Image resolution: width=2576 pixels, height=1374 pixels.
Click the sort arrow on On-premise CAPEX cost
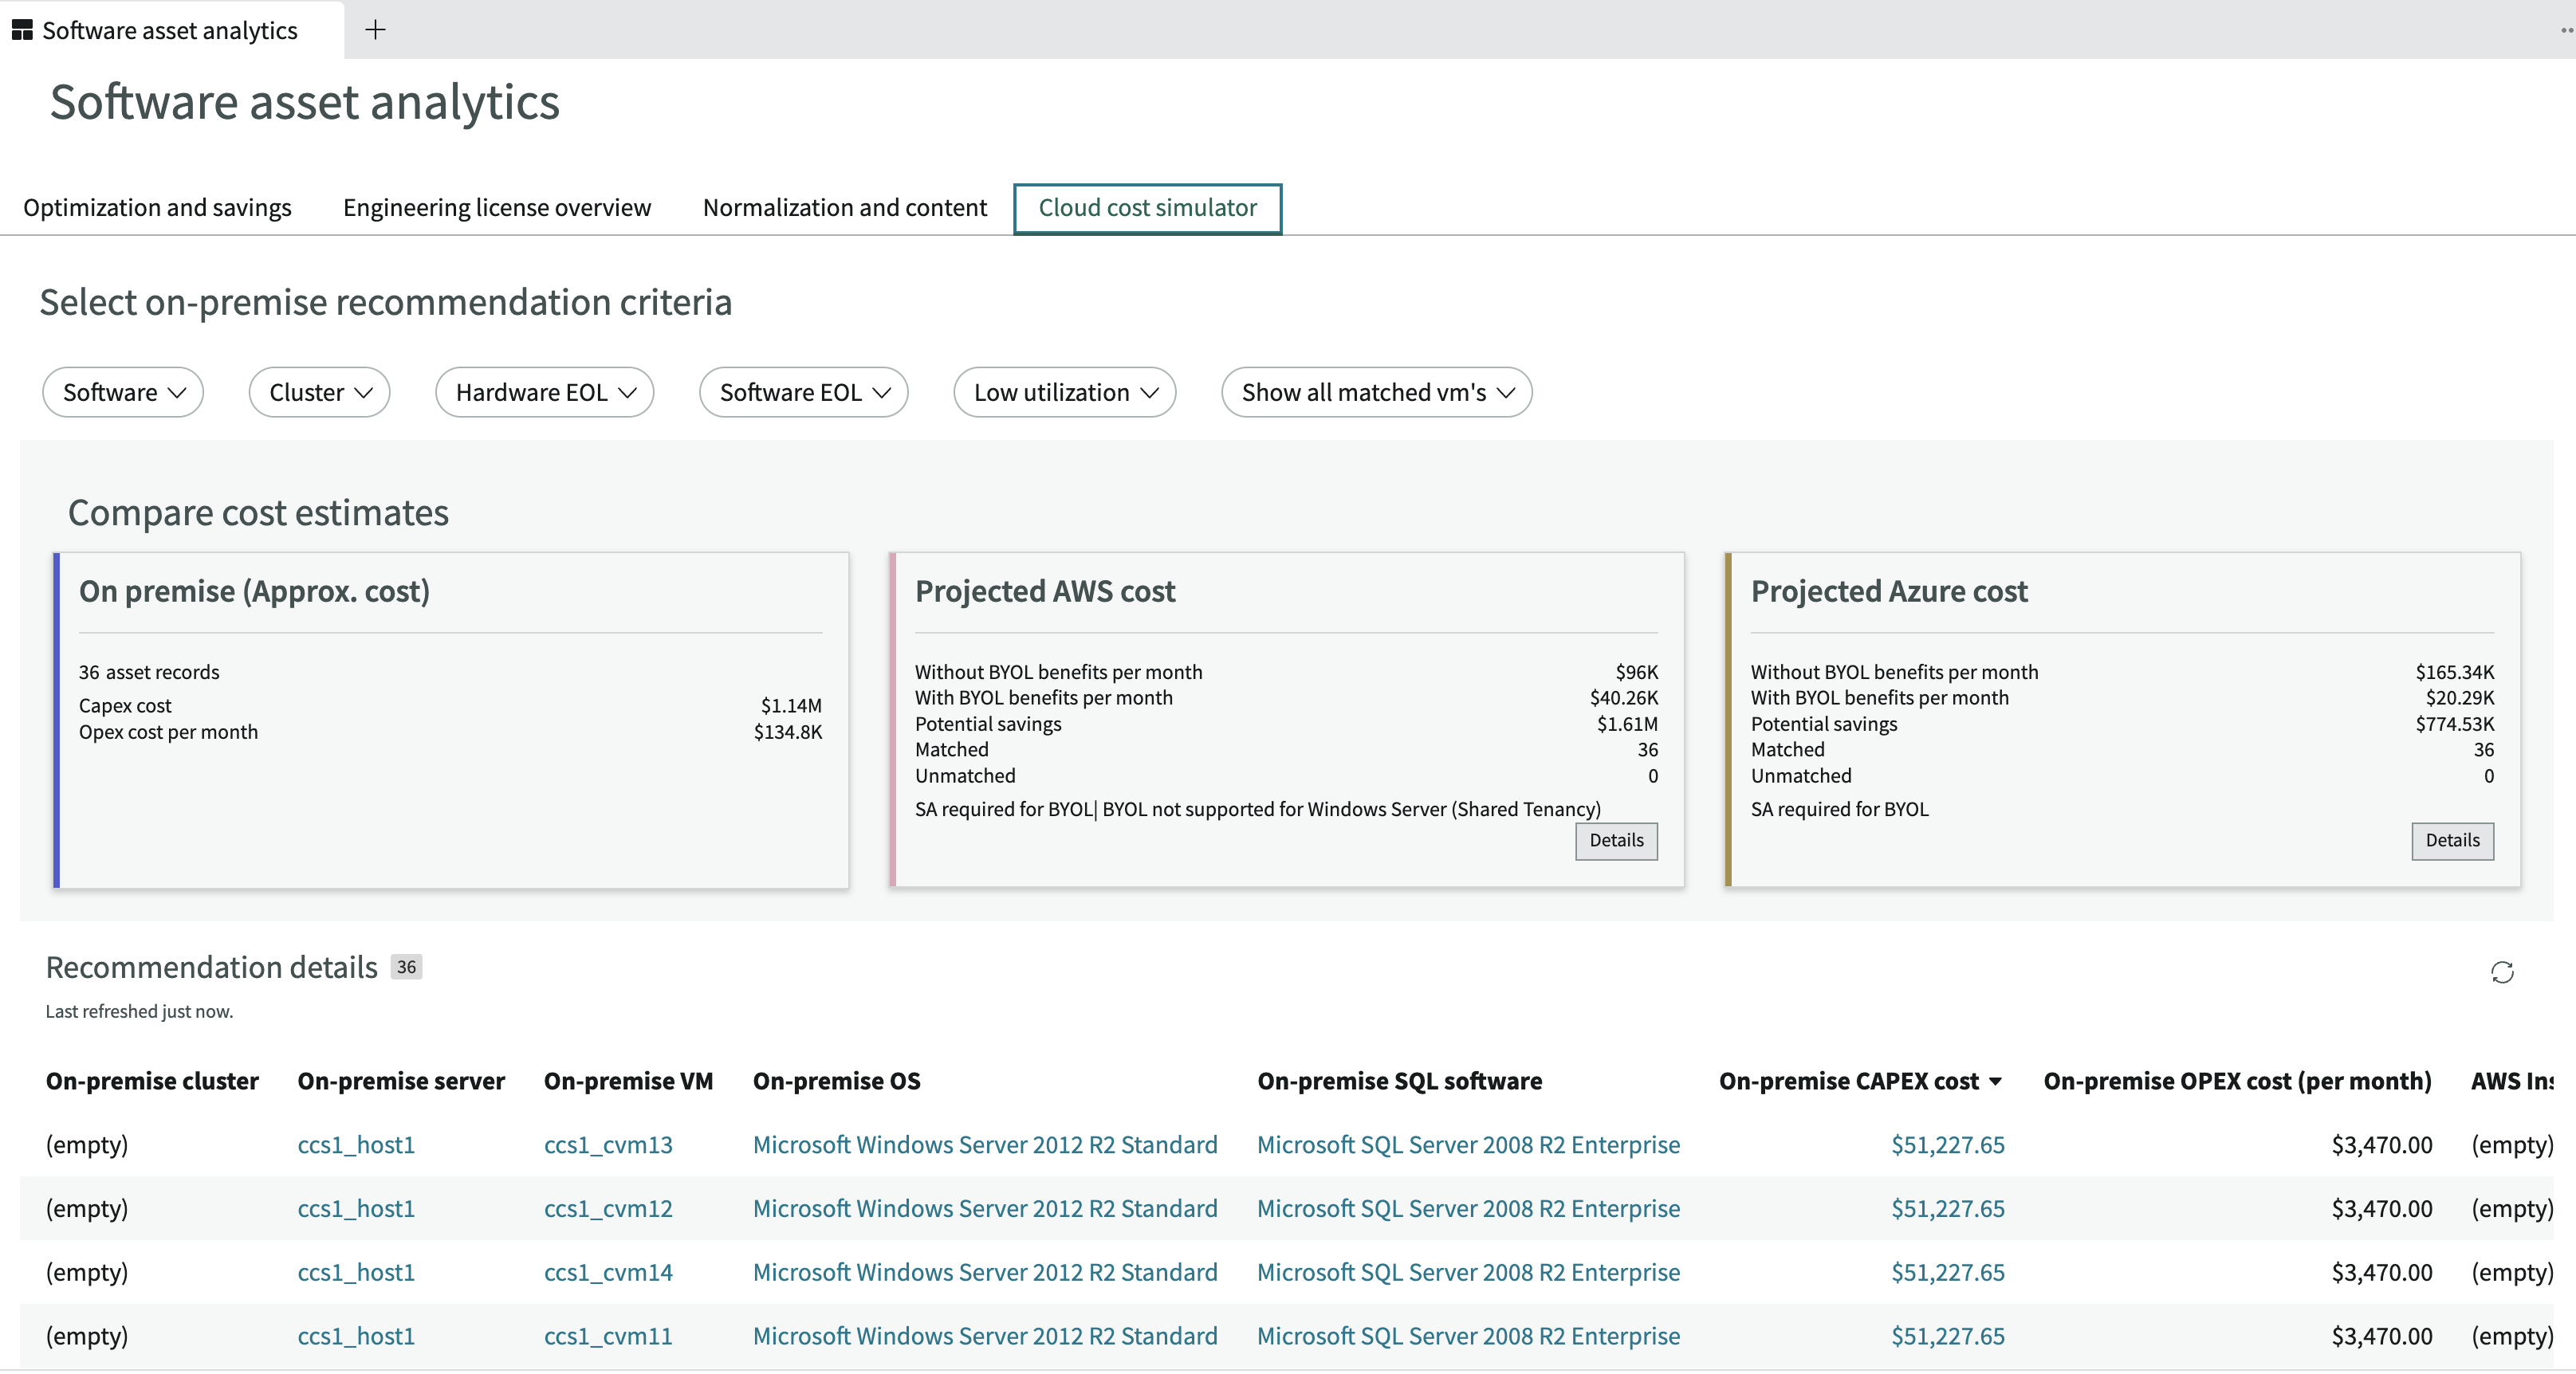click(1995, 1082)
